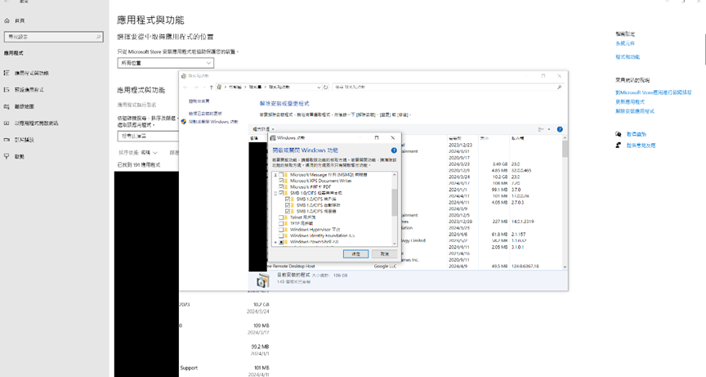This screenshot has width=706, height=377.
Task: Open Control Panel Home link
Action: (199, 101)
